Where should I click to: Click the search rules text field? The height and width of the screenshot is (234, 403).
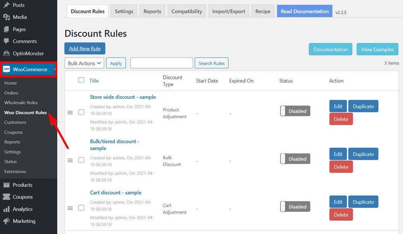162,63
